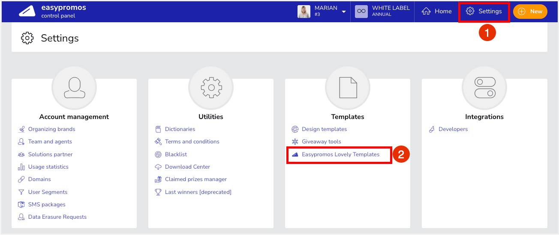The height and width of the screenshot is (235, 559).
Task: Open the Marian account dropdown arrow
Action: coord(344,12)
